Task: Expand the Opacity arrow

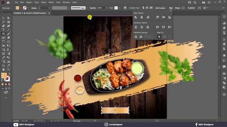Action: [x=107, y=8]
